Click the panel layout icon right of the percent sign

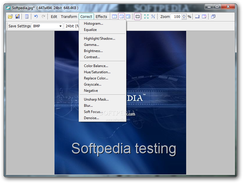[197, 16]
